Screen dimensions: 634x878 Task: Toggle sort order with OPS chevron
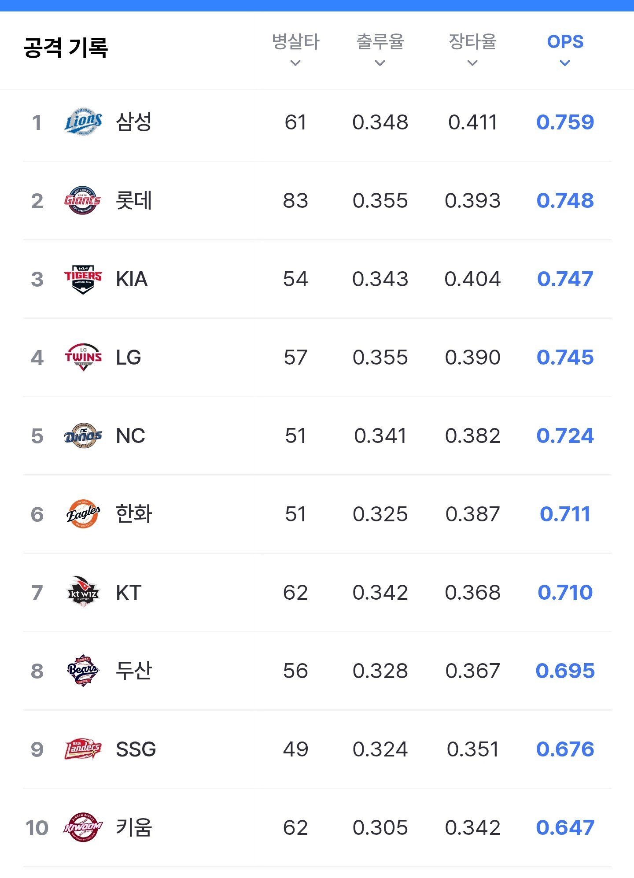565,63
